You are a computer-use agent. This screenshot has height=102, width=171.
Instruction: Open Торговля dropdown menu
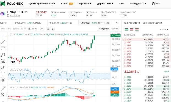[85, 4]
